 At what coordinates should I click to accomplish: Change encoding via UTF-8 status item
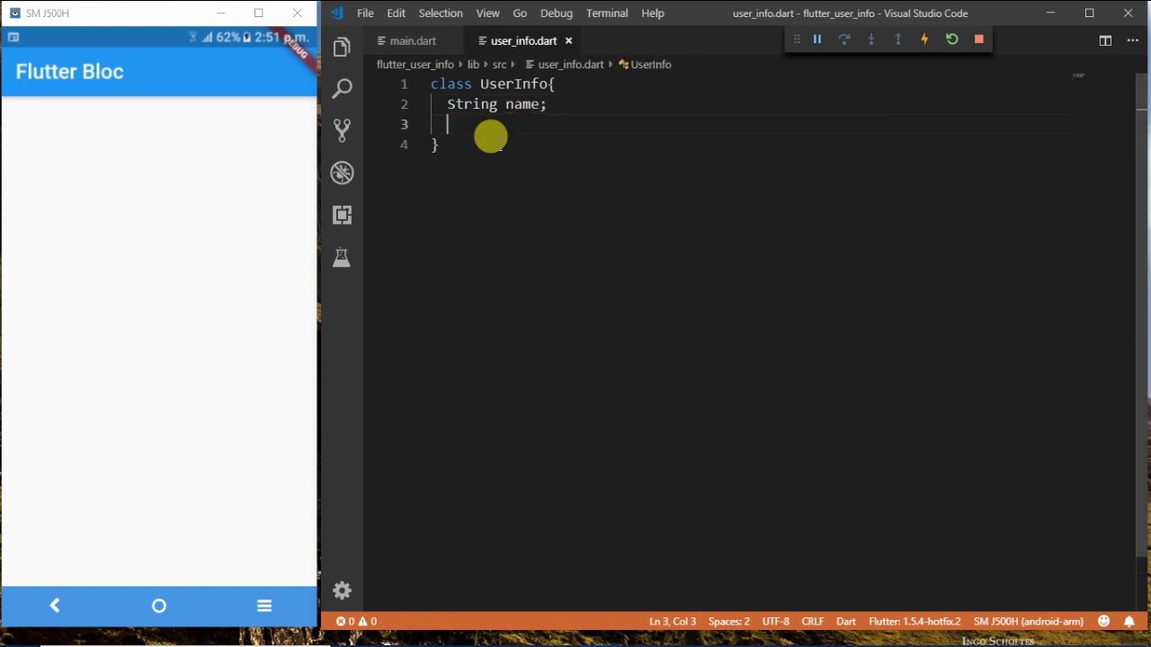point(775,622)
